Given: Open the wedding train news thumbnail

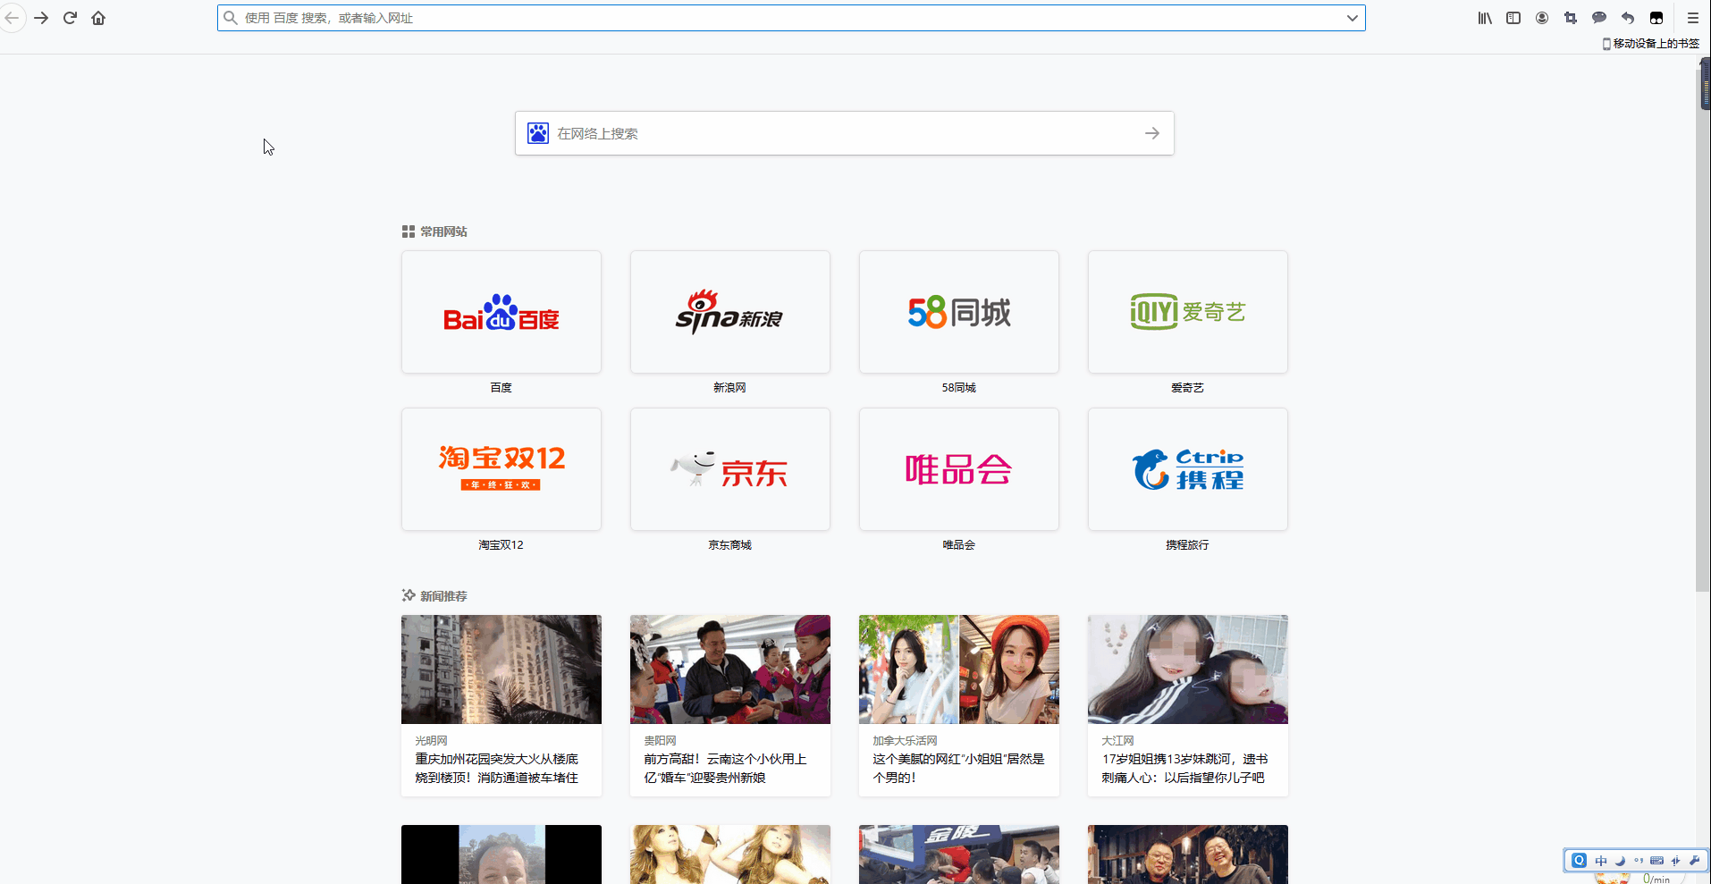Looking at the screenshot, I should coord(730,669).
